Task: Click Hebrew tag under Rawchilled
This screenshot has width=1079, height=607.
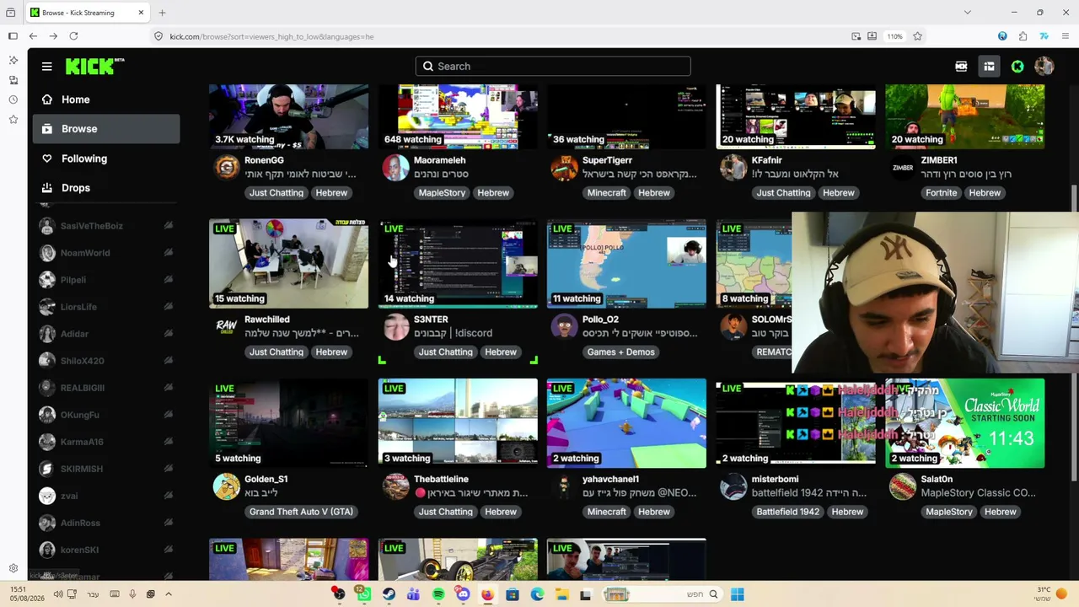Action: coord(331,352)
